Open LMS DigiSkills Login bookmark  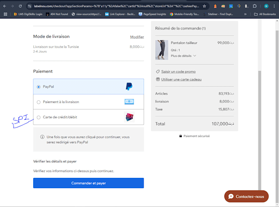click(x=28, y=14)
